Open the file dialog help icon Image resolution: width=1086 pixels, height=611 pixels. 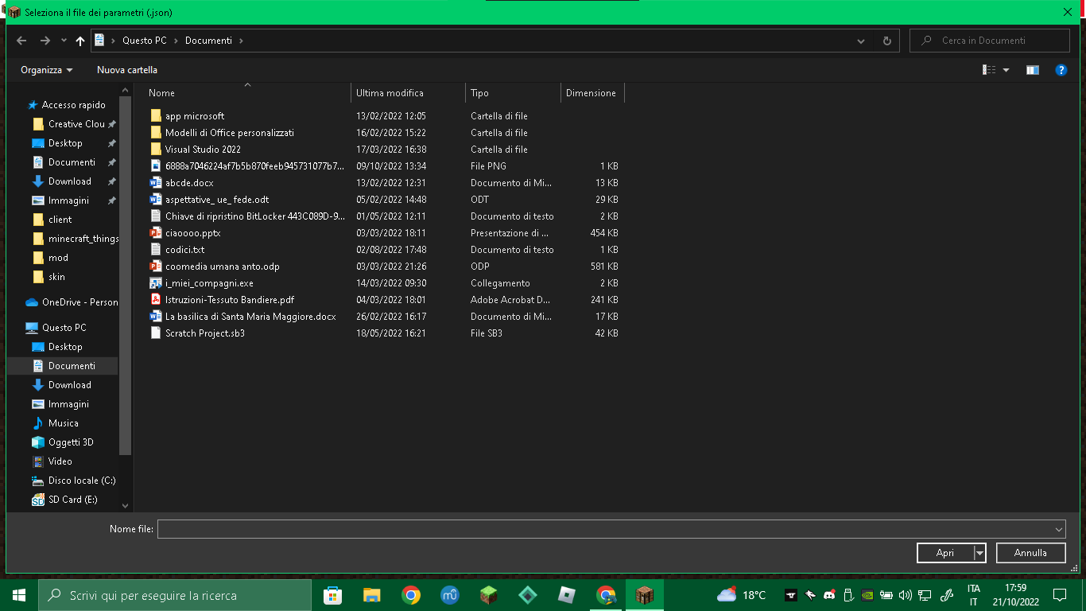coord(1061,70)
